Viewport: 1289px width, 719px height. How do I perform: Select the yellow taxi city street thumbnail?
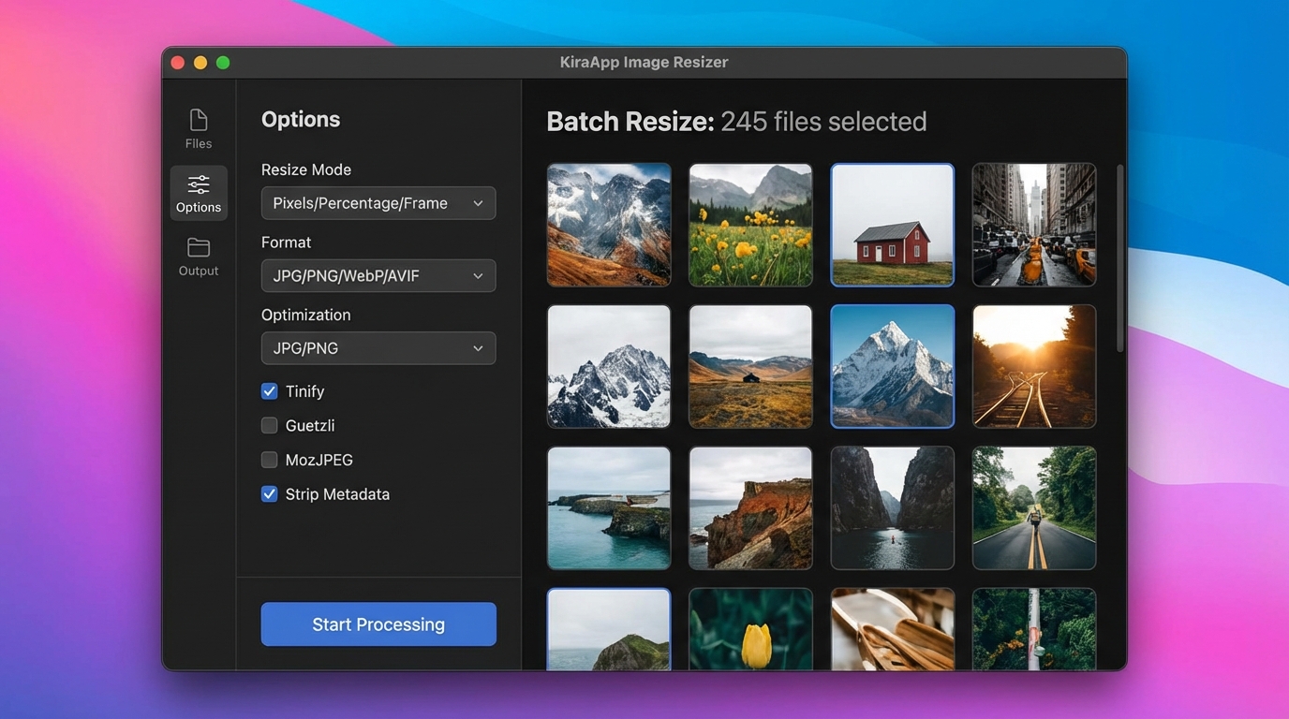(1033, 225)
